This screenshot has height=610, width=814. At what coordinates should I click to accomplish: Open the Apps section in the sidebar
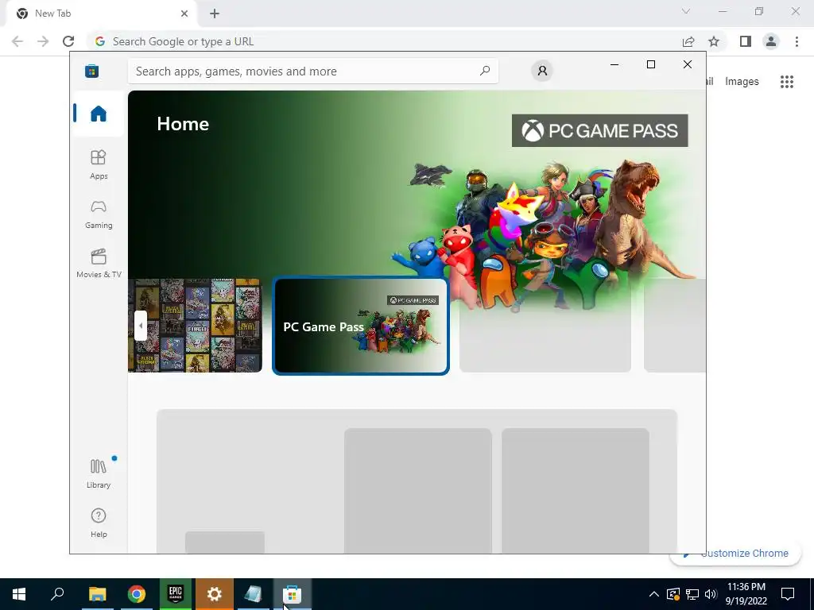(x=98, y=165)
